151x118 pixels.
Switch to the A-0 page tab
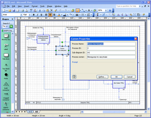click(30, 112)
